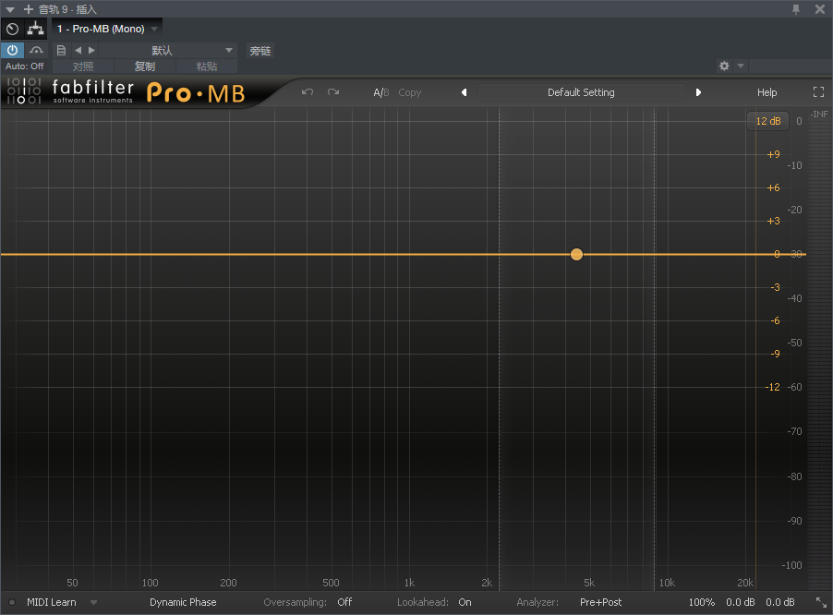Toggle the plugin power bypass button

pyautogui.click(x=12, y=51)
